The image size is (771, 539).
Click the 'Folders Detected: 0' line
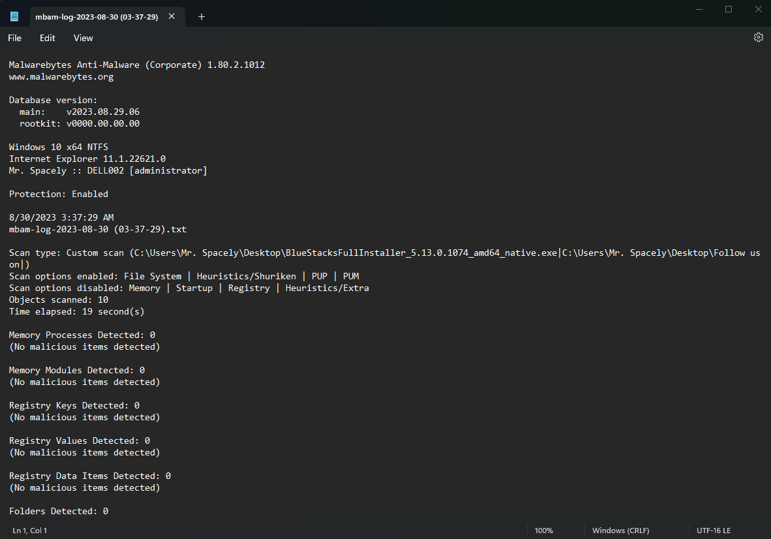coord(59,512)
